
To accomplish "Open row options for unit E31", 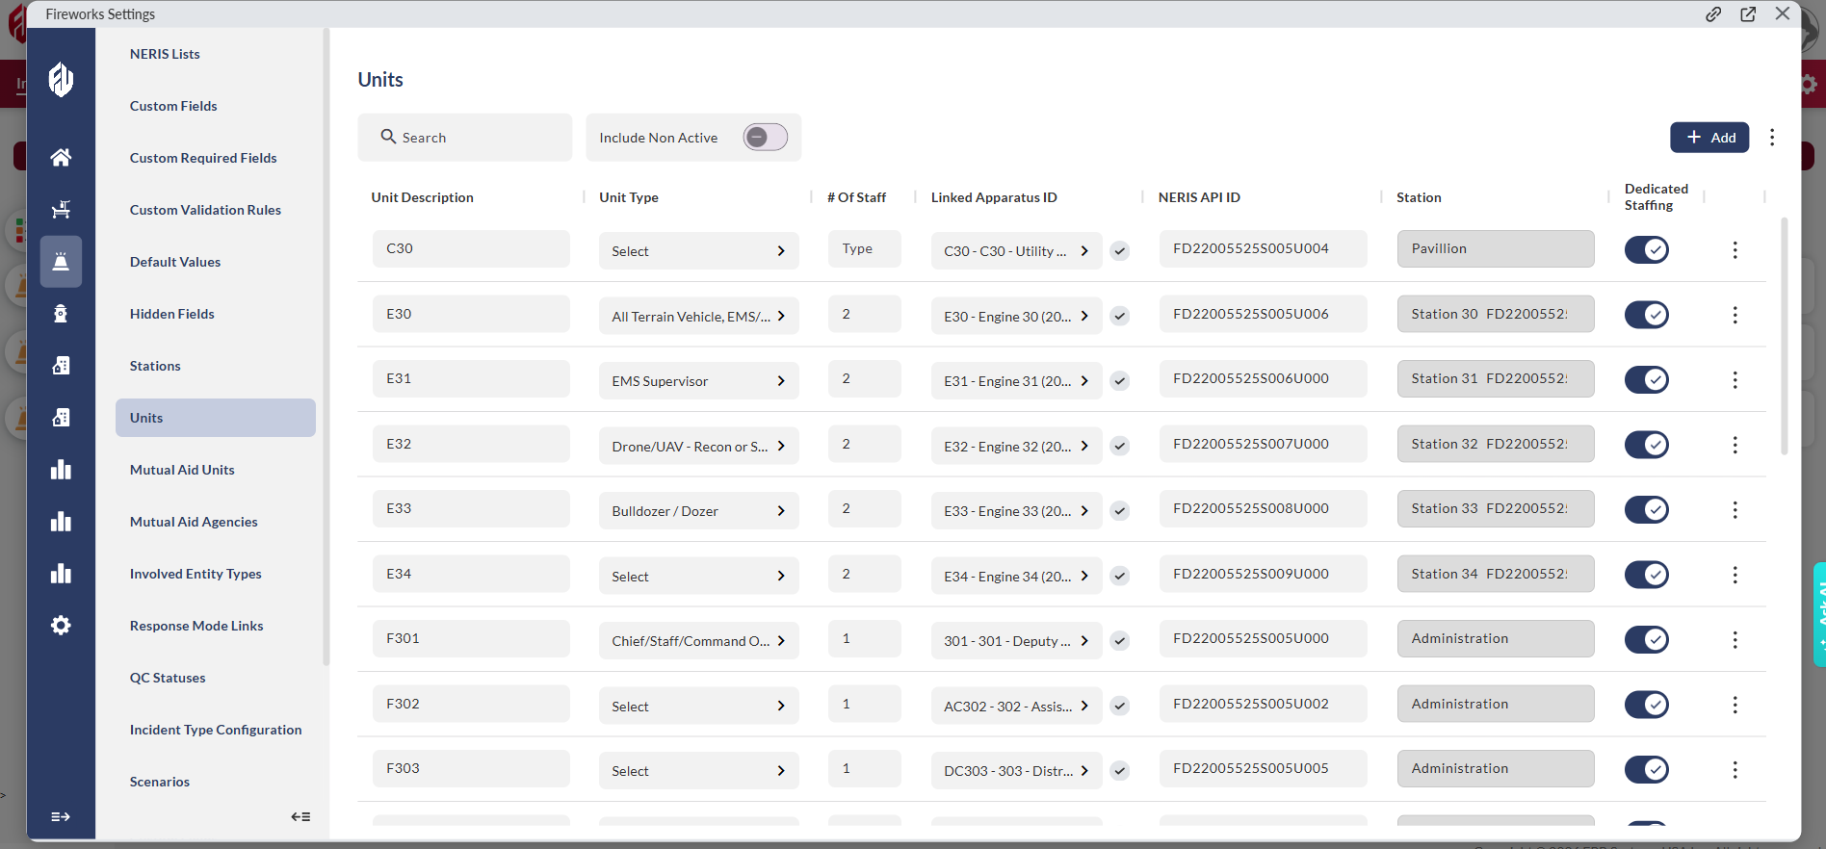I will tap(1735, 380).
